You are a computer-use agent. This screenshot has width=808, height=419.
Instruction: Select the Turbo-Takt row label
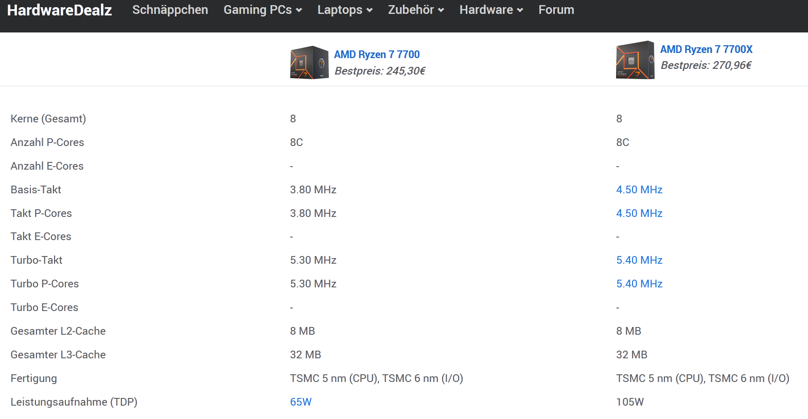pos(37,260)
